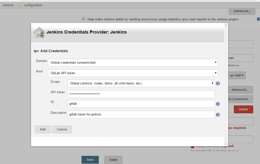Click the dialog scrollbar down arrow
Screen dimensions: 260x164
click(226, 144)
